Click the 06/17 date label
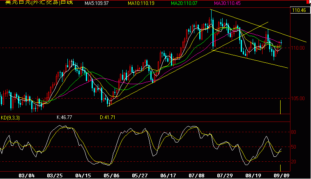The height and width of the screenshot is (179, 311). tap(168, 175)
